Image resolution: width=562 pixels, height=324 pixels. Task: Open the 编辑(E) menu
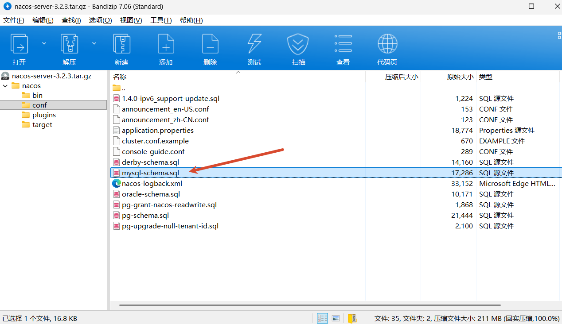point(43,20)
